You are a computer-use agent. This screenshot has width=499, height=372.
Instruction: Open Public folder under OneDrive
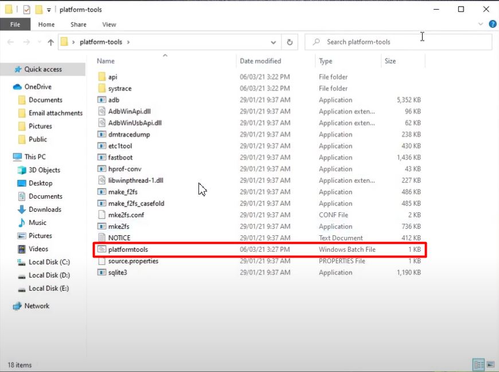38,139
